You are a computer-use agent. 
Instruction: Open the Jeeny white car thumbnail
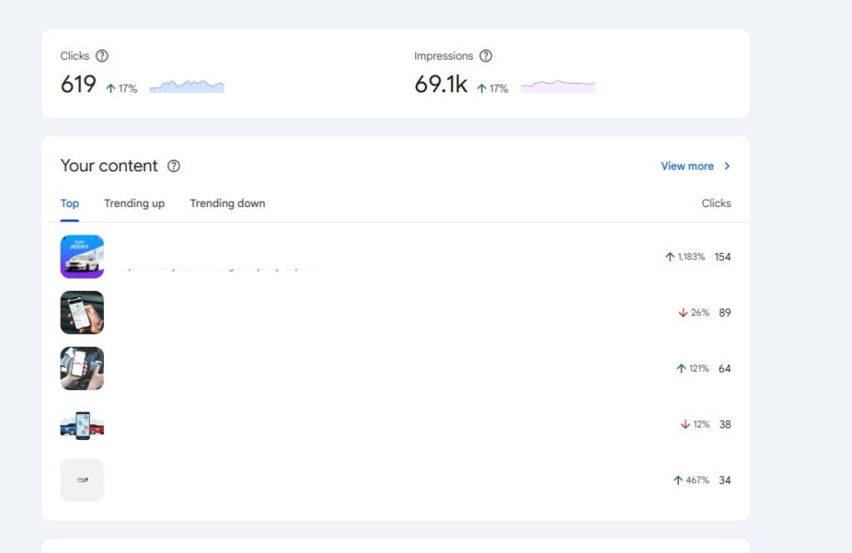(82, 256)
